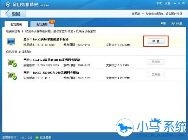The width and height of the screenshot is (188, 140).
Task: Maximize the 金山装机精灵 window
Action: coord(179,3)
